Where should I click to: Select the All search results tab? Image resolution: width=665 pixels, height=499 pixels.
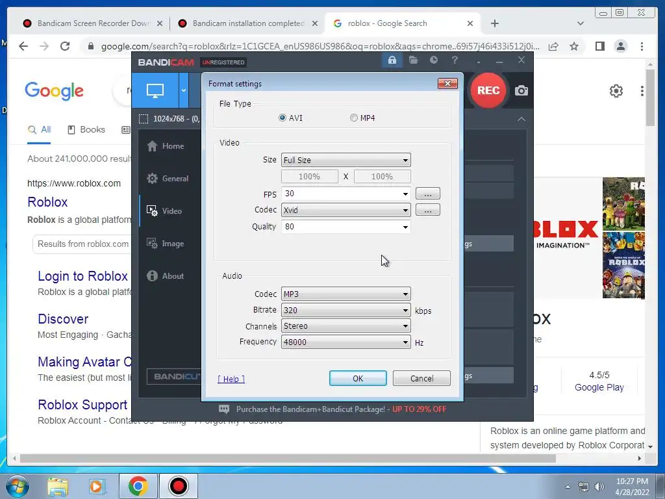(x=39, y=130)
